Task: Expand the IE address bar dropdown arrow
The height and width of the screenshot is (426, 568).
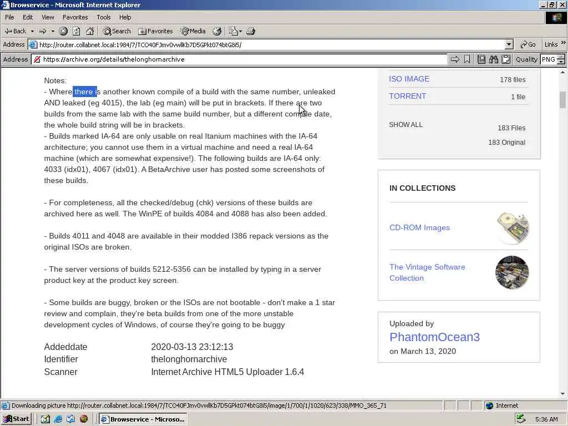Action: [509, 44]
